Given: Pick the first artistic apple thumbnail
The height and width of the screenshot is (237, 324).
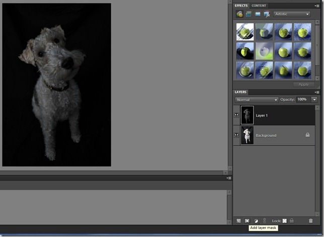Looking at the screenshot, I should click(x=245, y=32).
